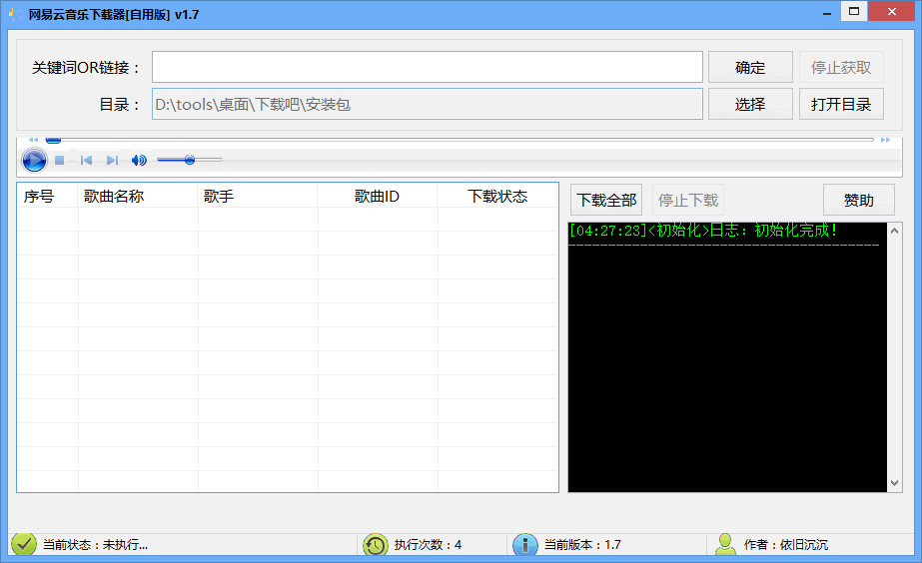
Task: Click 当前版本：1.7 status text
Action: click(582, 545)
